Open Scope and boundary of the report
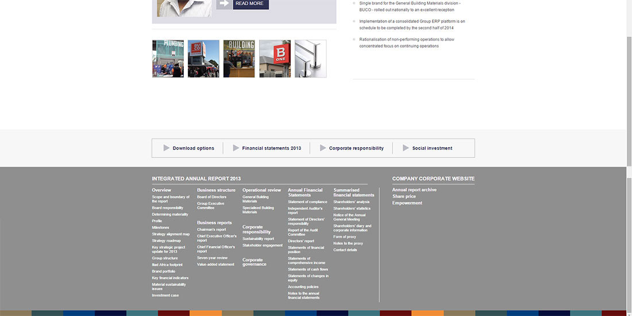Viewport: 632px width, 316px height. coord(171,199)
